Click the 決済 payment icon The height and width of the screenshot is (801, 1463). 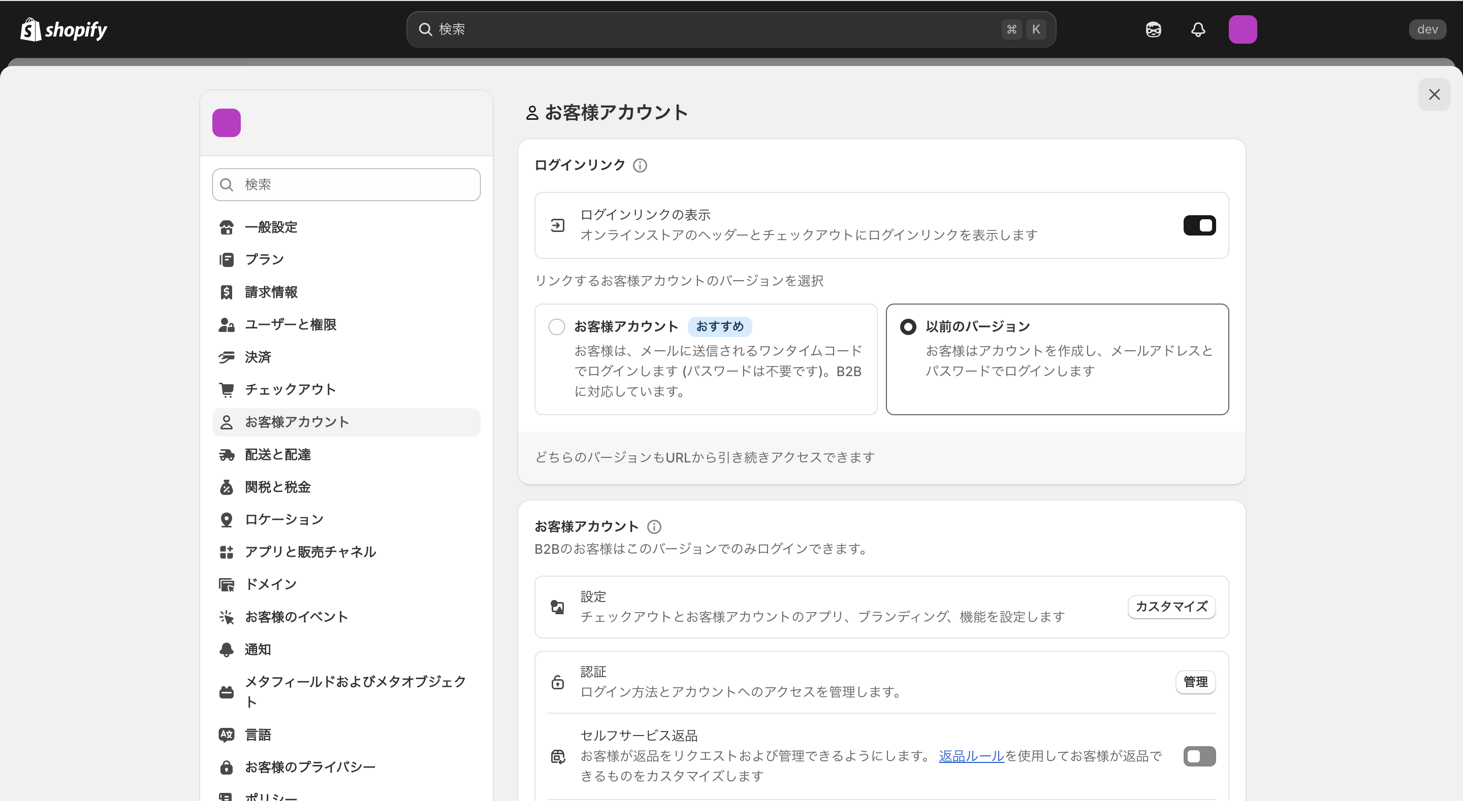pyautogui.click(x=227, y=357)
